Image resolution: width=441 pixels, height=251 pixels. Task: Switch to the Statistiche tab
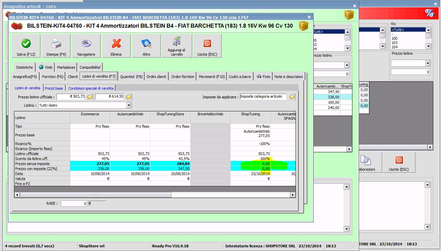24,67
